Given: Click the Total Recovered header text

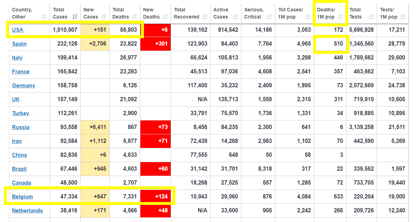Looking at the screenshot, I should point(186,13).
